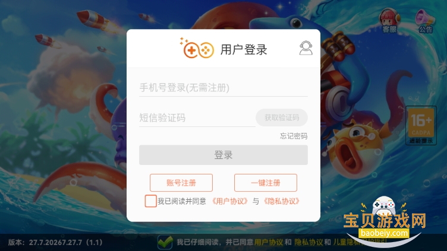Viewport: 447px width, 251px height.
Task: Click the grey 登录 login button
Action: (223, 155)
